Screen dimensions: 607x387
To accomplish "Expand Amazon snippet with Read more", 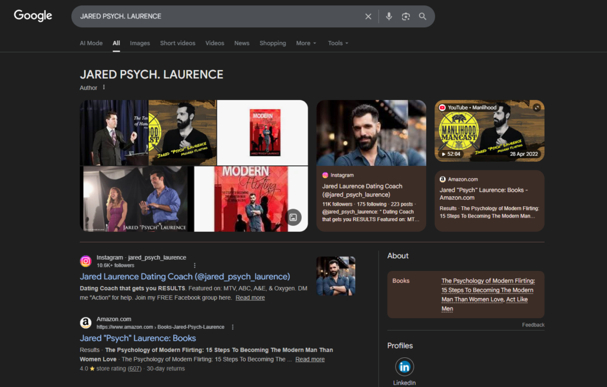I will (x=309, y=359).
